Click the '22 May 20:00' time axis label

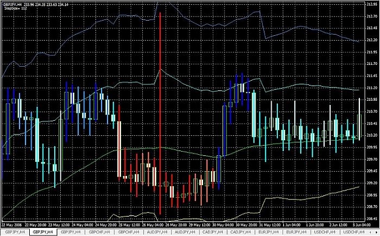point(35,225)
